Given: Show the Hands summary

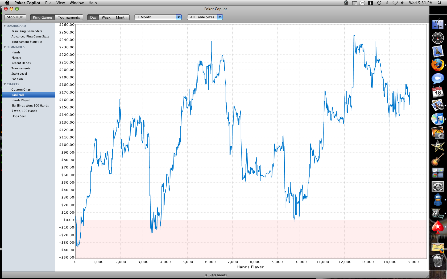Looking at the screenshot, I should coord(16,52).
